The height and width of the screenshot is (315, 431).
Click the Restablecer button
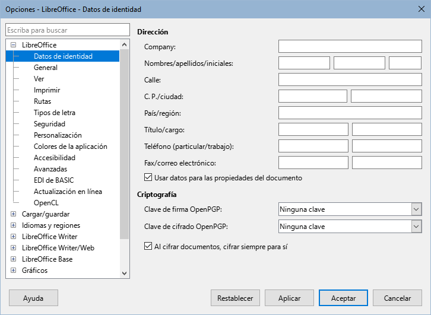tap(235, 298)
